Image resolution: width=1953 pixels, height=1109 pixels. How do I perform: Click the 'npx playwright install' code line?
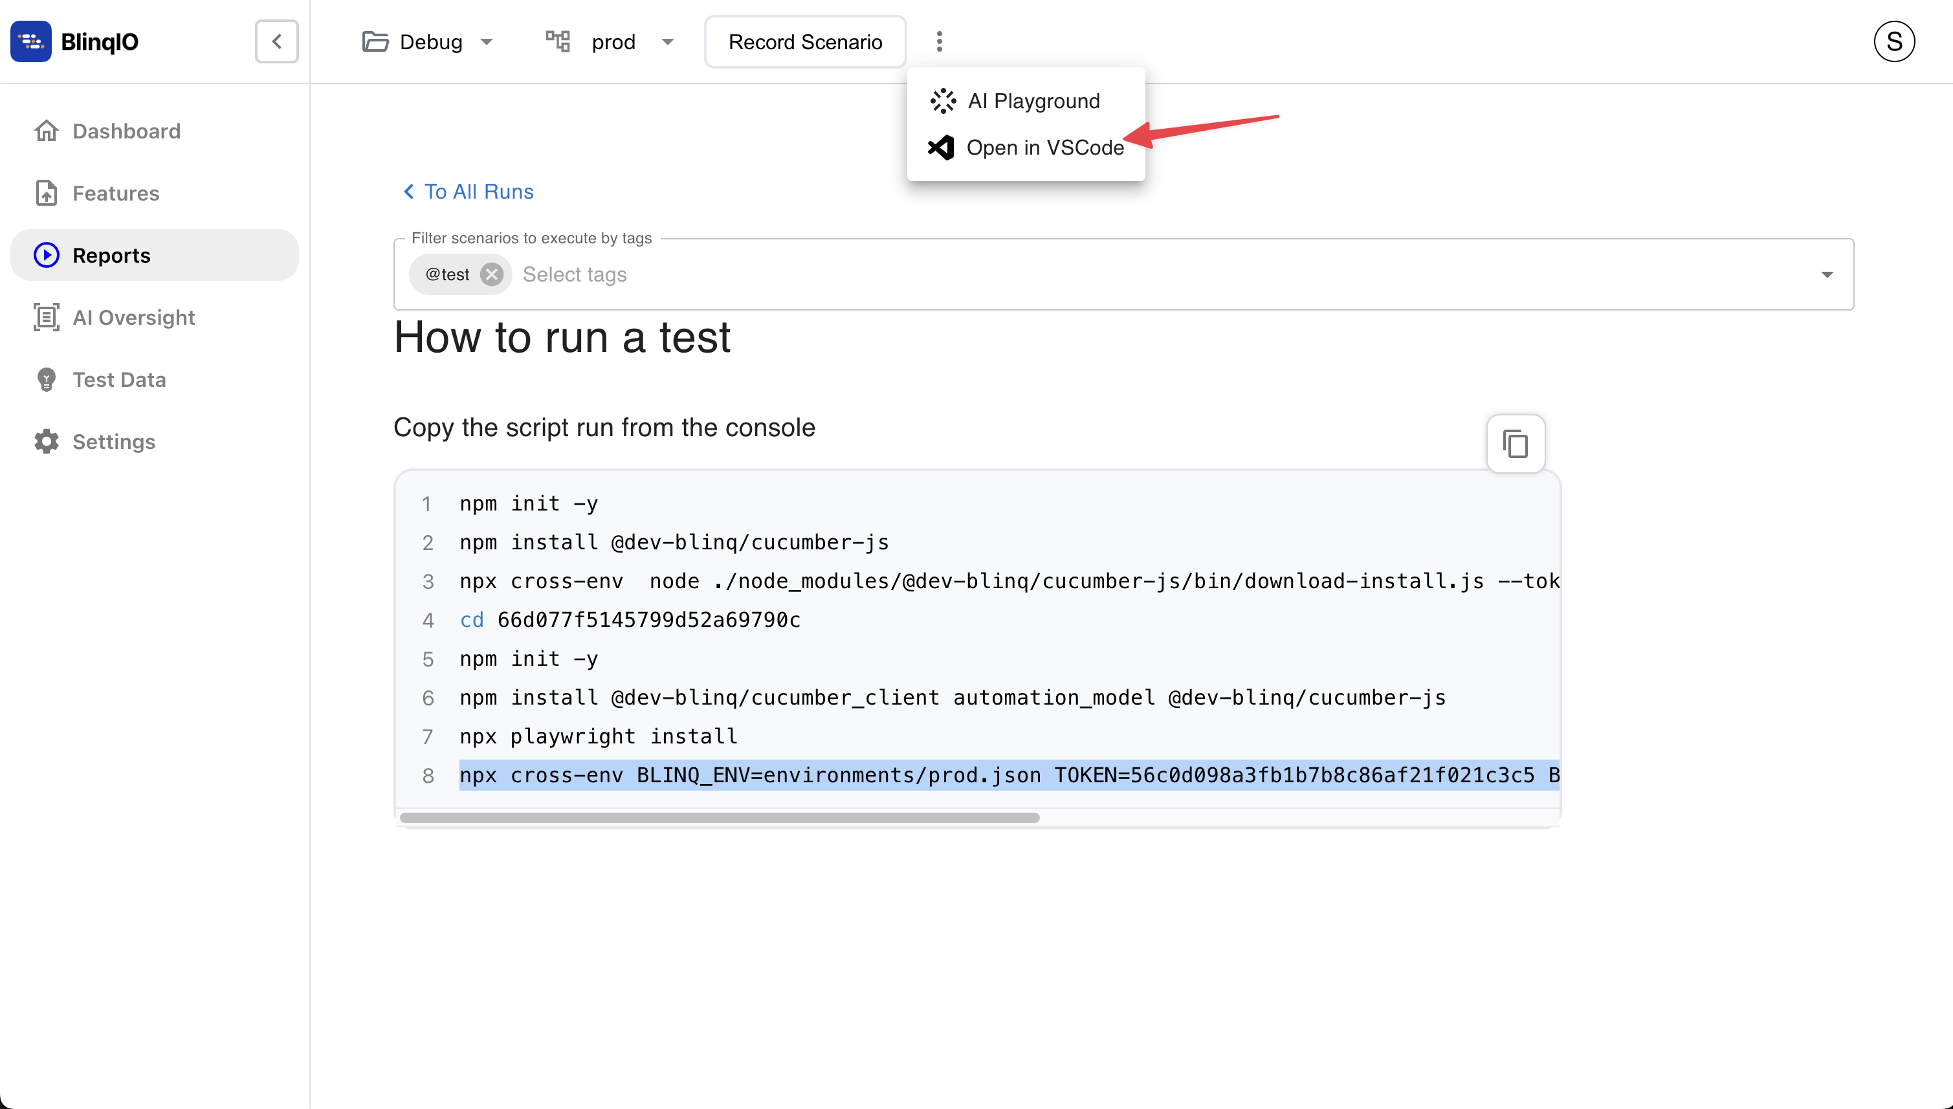599,736
